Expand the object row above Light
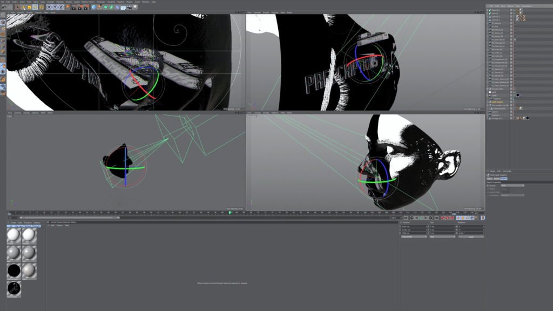The width and height of the screenshot is (553, 311). coord(488,89)
